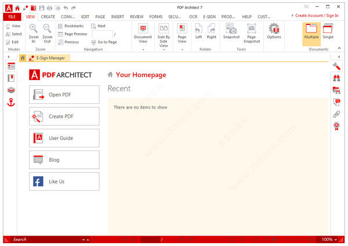The image size is (348, 246).
Task: Open the layers sidebar panel
Action: coord(11,90)
